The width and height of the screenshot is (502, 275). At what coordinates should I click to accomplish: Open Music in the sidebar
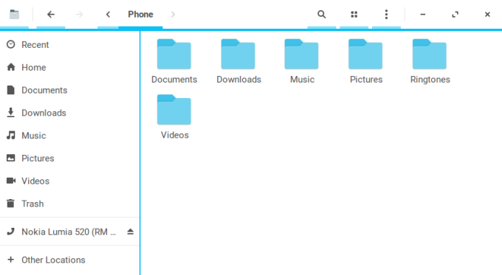click(x=70, y=136)
